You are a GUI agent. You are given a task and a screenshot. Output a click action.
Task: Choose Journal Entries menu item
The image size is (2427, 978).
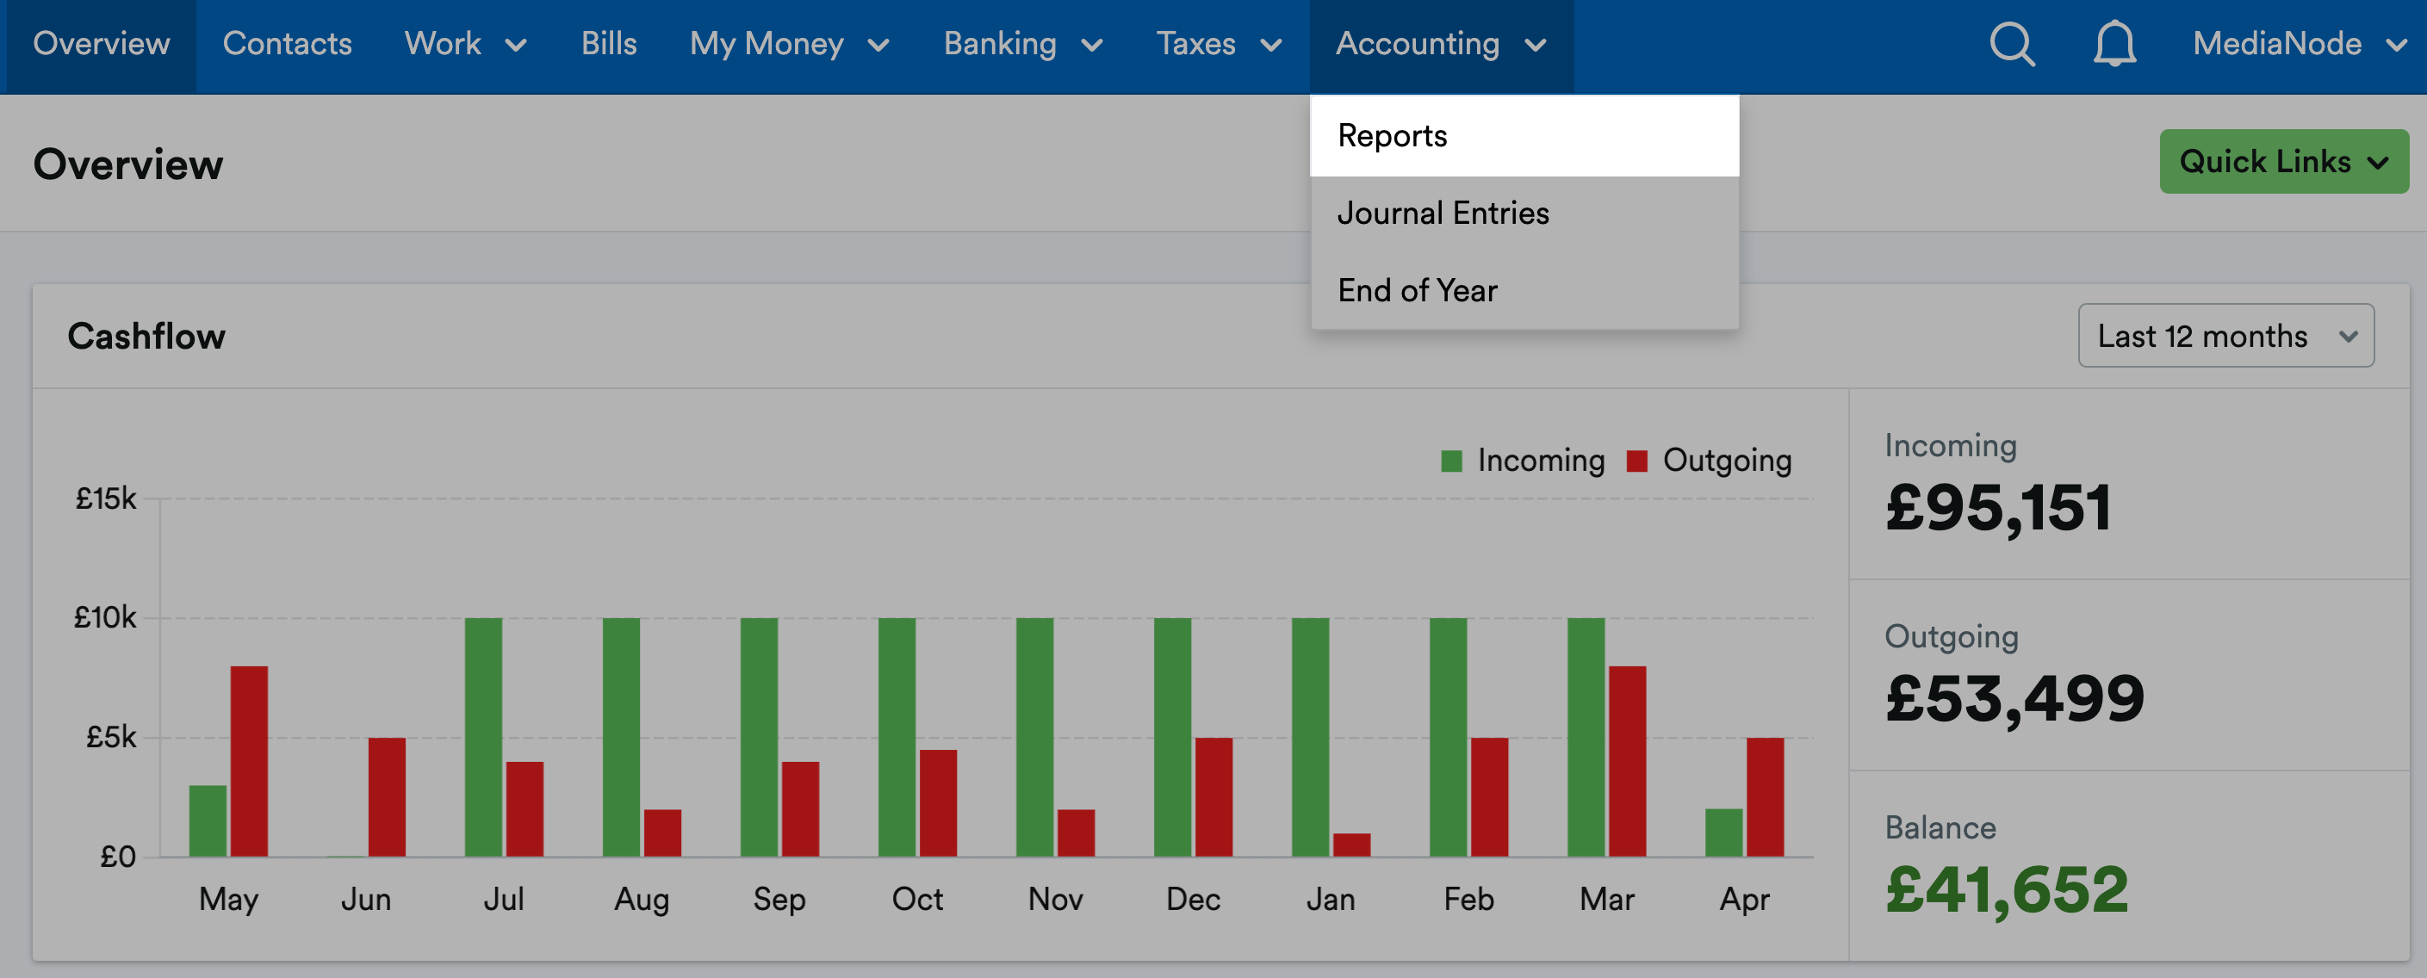(1442, 213)
